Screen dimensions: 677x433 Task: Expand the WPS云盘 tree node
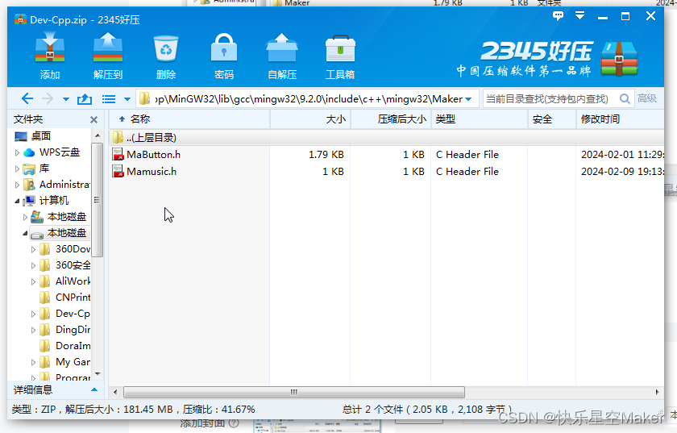(x=17, y=152)
